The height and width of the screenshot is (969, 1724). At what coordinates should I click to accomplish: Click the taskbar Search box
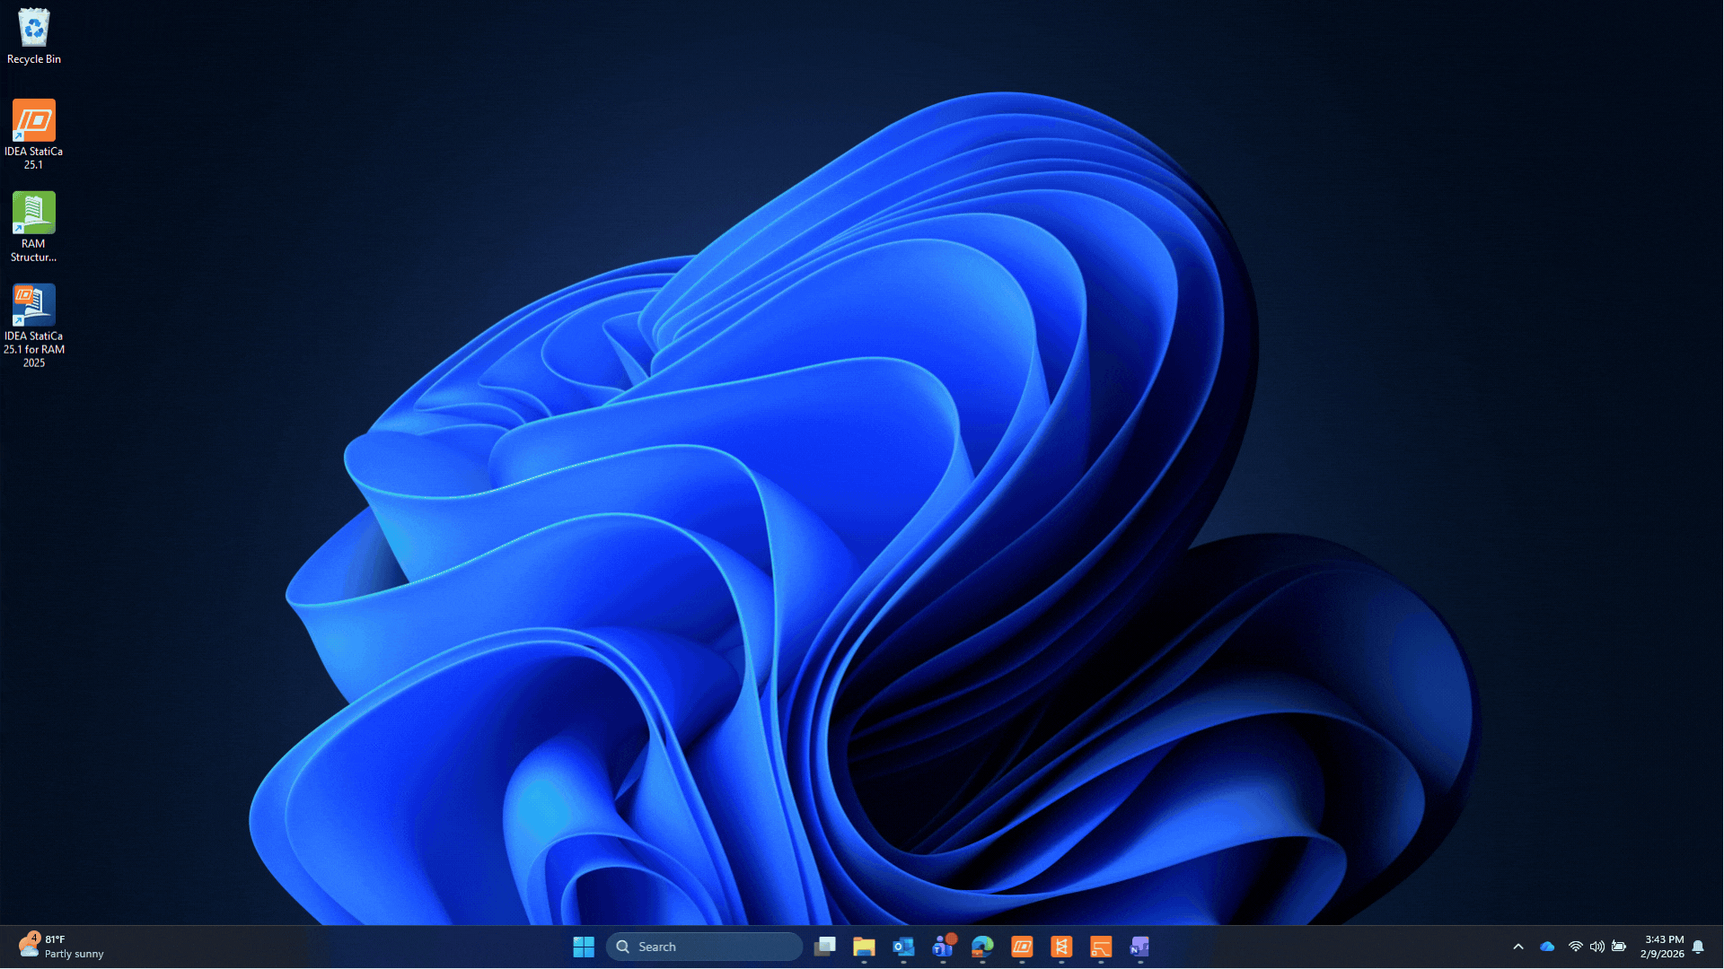click(x=705, y=947)
